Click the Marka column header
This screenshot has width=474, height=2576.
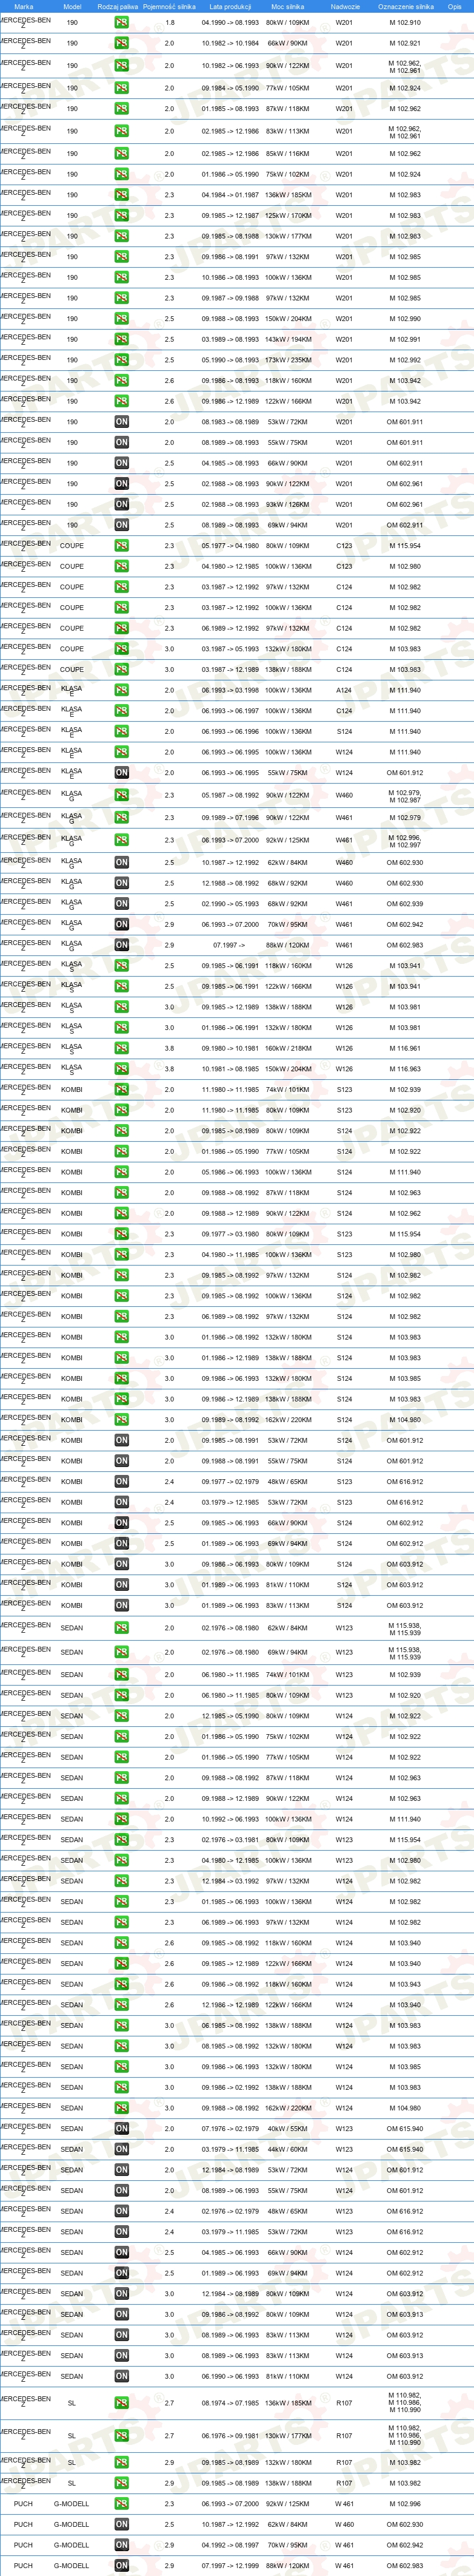coord(24,6)
